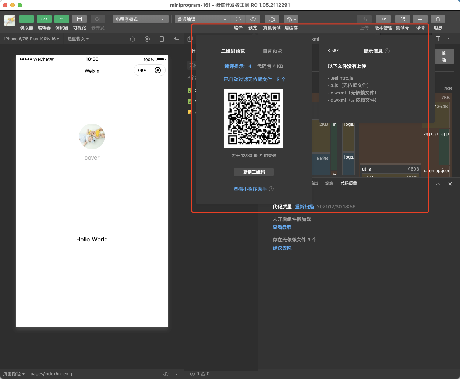Viewport: 460px width, 379px height.
Task: Click the Hello World text in simulator
Action: 92,240
